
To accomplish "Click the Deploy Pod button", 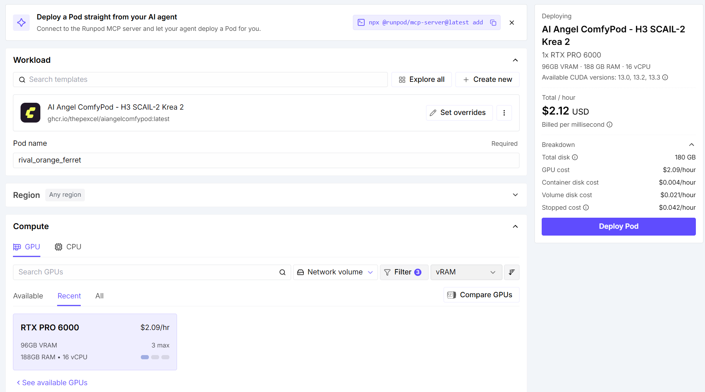I will [x=619, y=226].
